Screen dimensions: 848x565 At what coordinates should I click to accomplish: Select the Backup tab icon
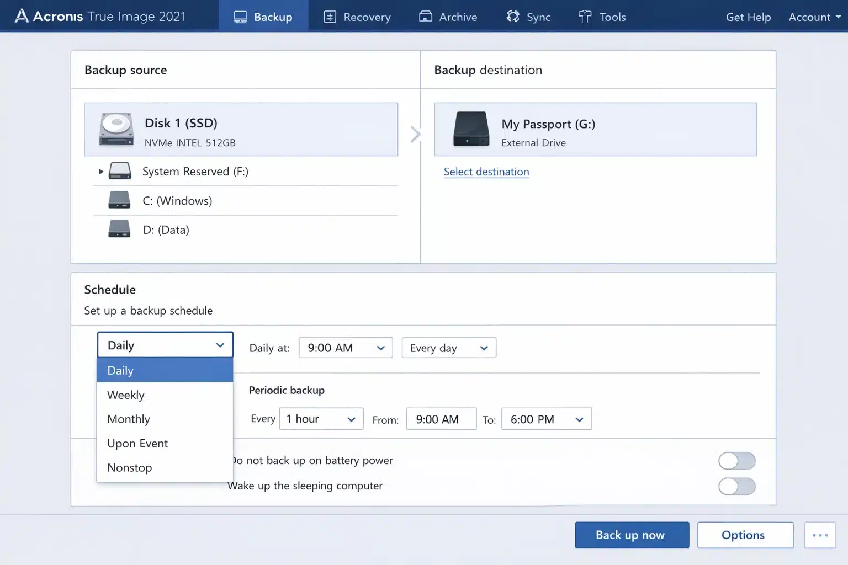(x=240, y=17)
